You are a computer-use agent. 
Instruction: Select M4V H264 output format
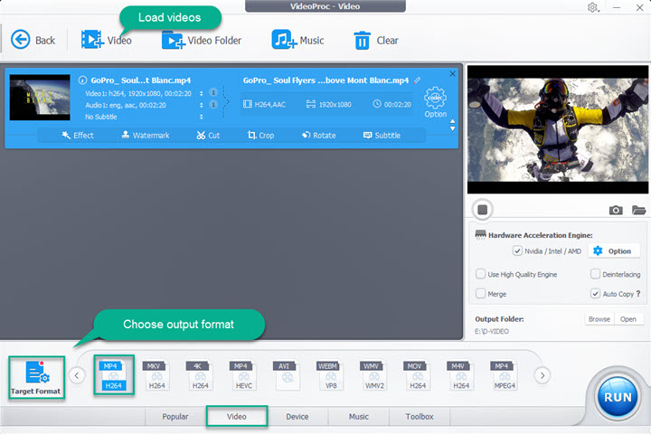coord(461,375)
